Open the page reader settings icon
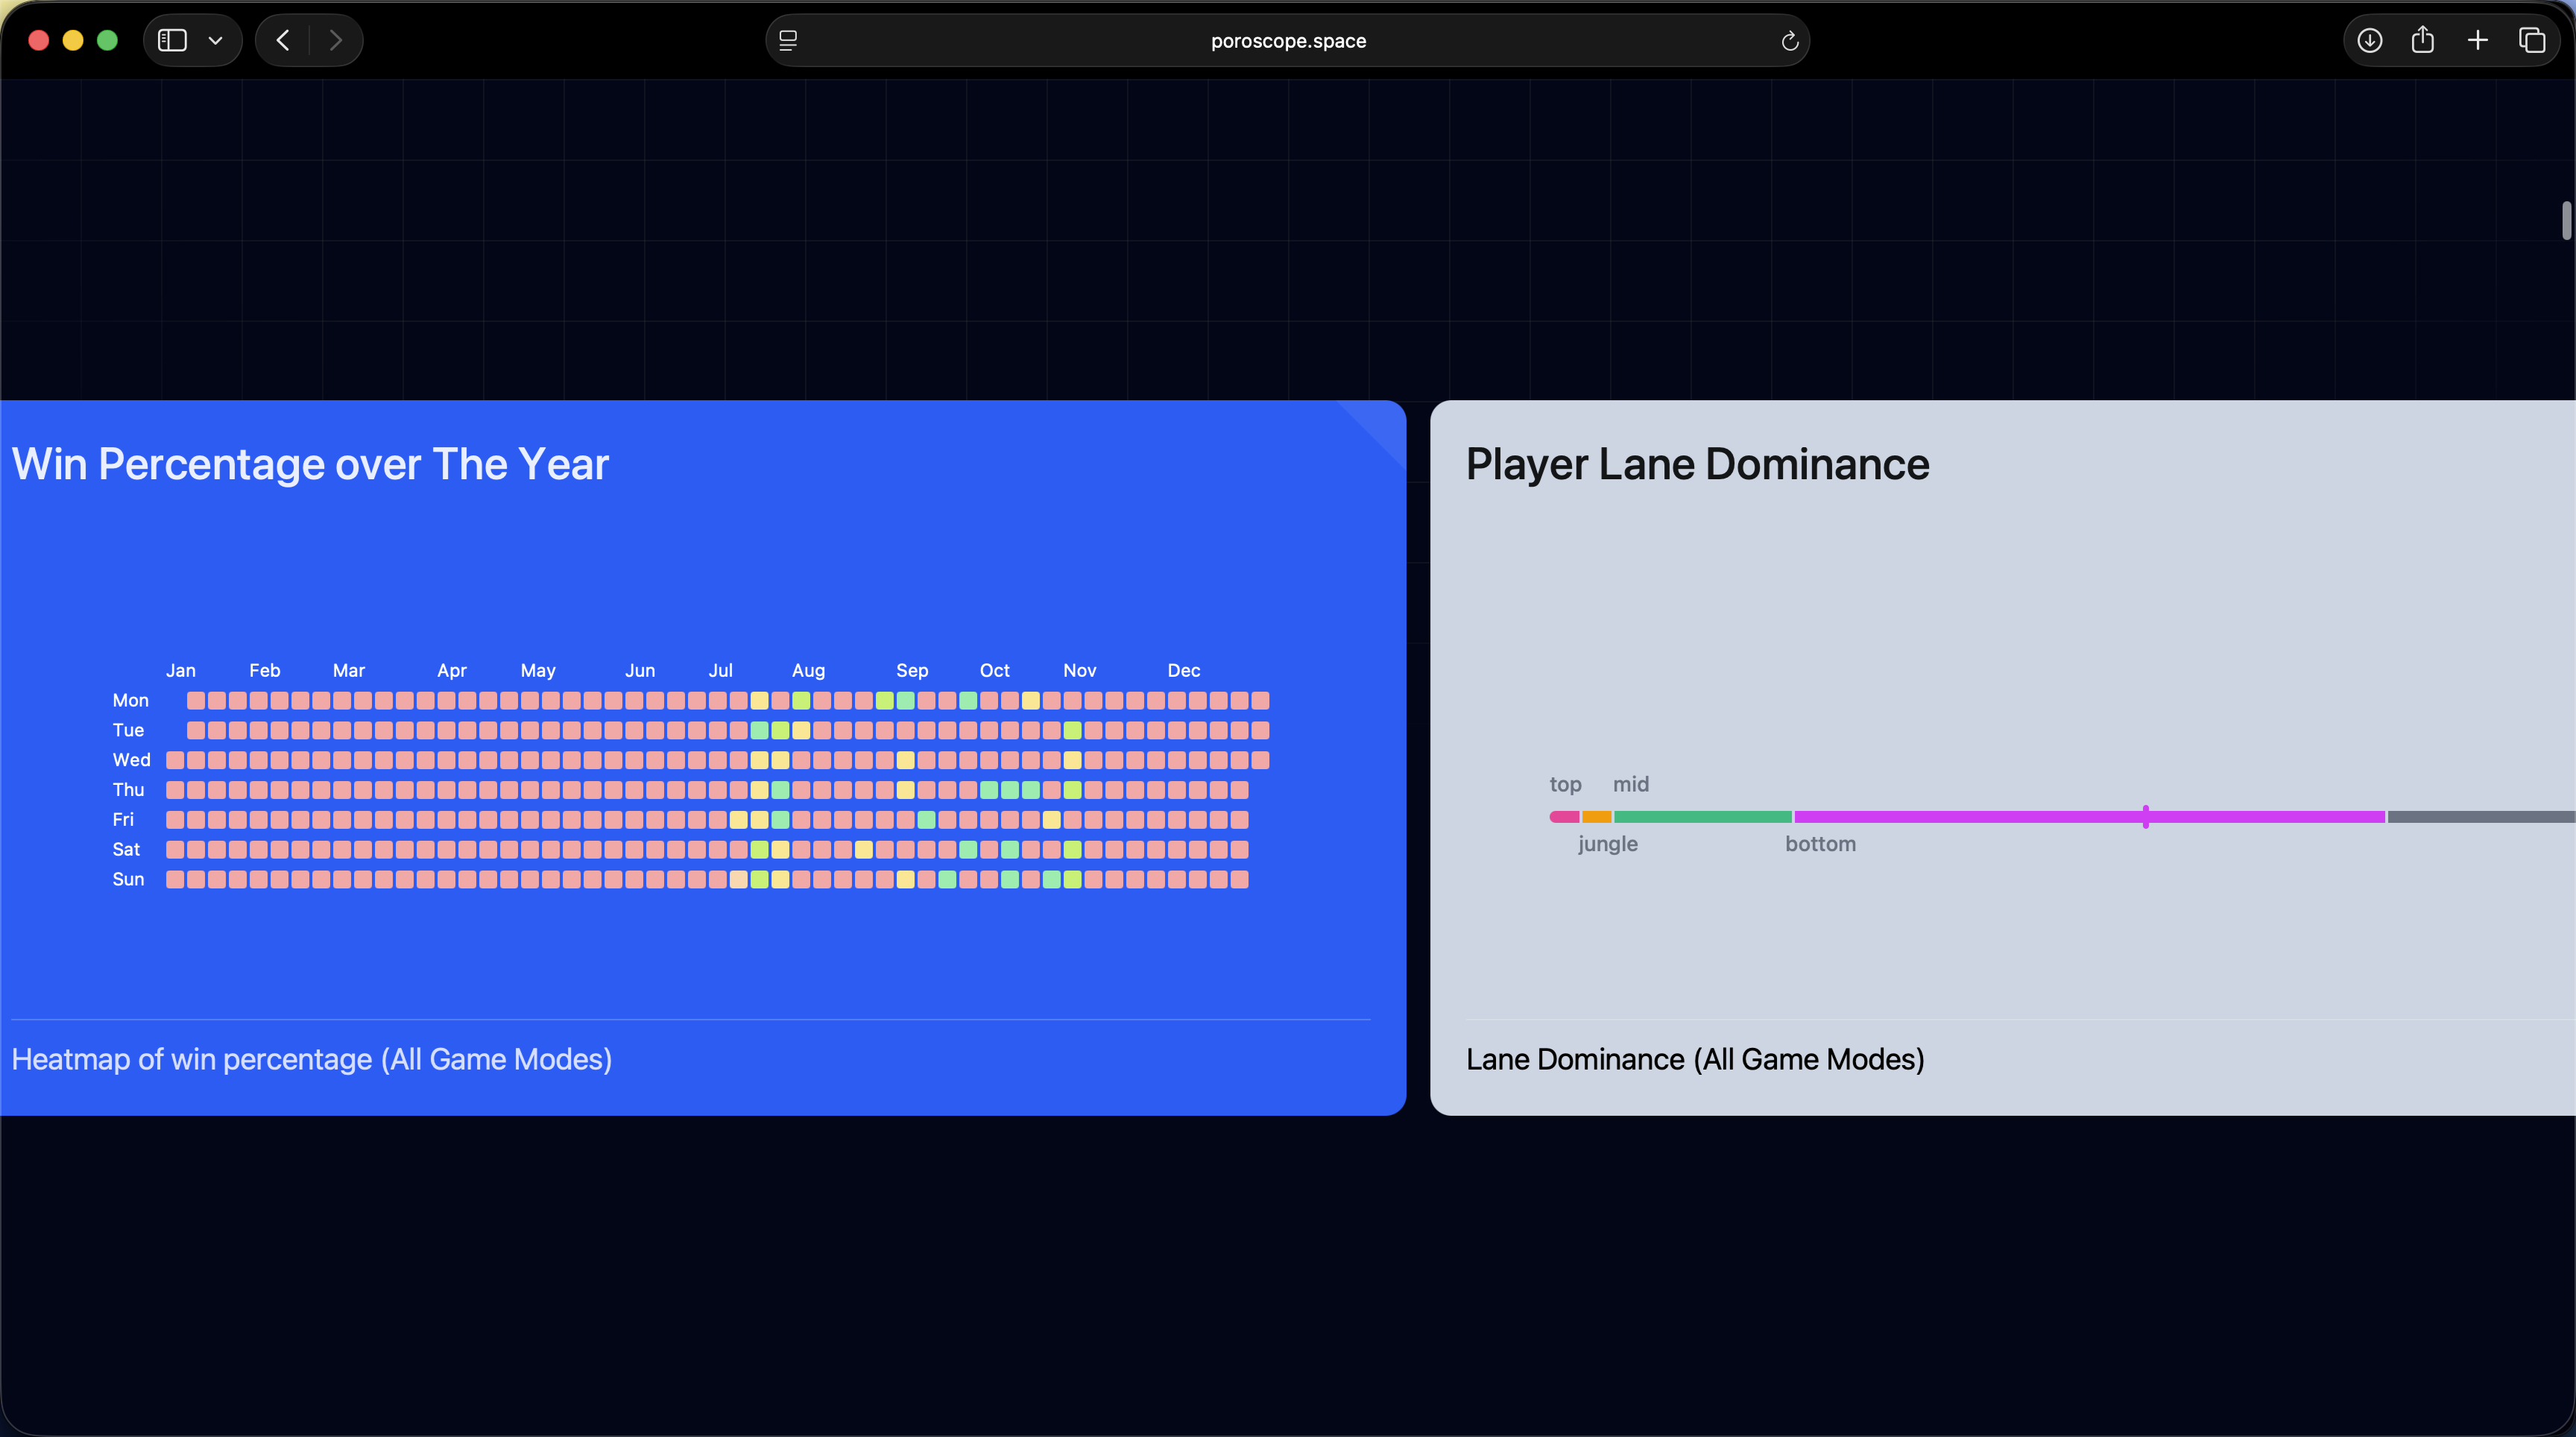Screen dimensions: 2576x1437 (x=788, y=40)
